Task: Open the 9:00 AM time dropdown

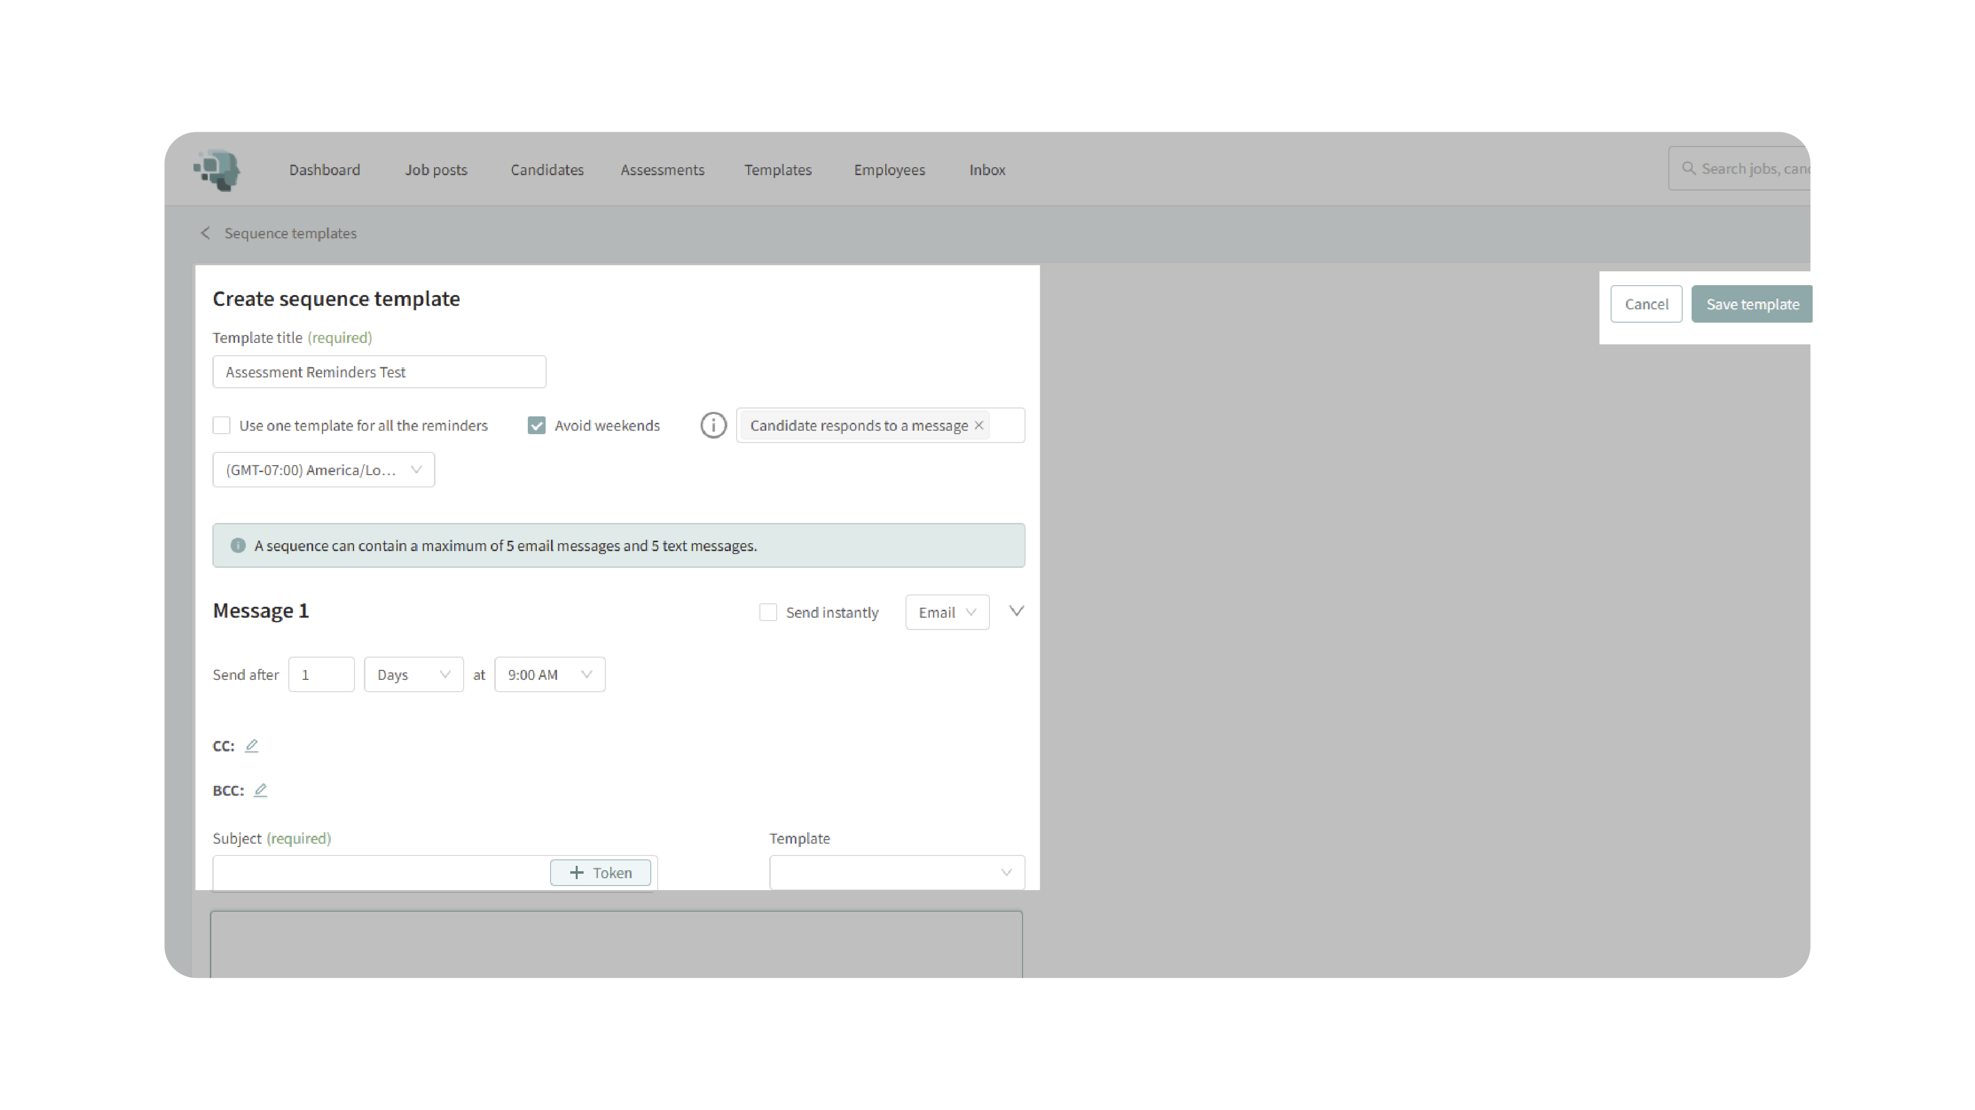Action: pos(549,675)
